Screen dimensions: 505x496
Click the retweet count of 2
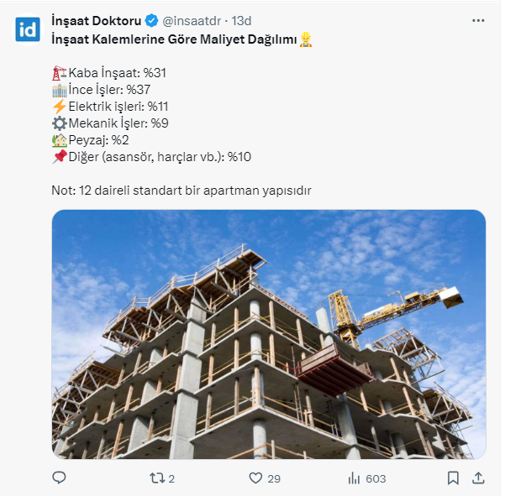coord(171,478)
